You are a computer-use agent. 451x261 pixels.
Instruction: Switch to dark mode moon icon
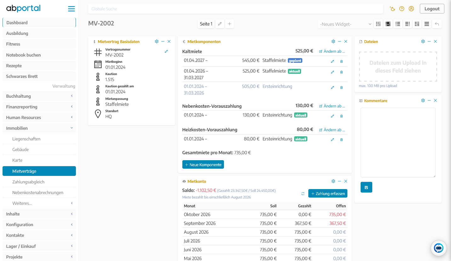point(392,9)
